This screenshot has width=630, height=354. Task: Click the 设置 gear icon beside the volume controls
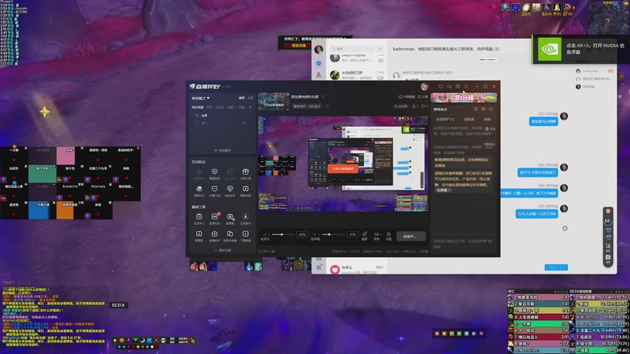(x=388, y=234)
